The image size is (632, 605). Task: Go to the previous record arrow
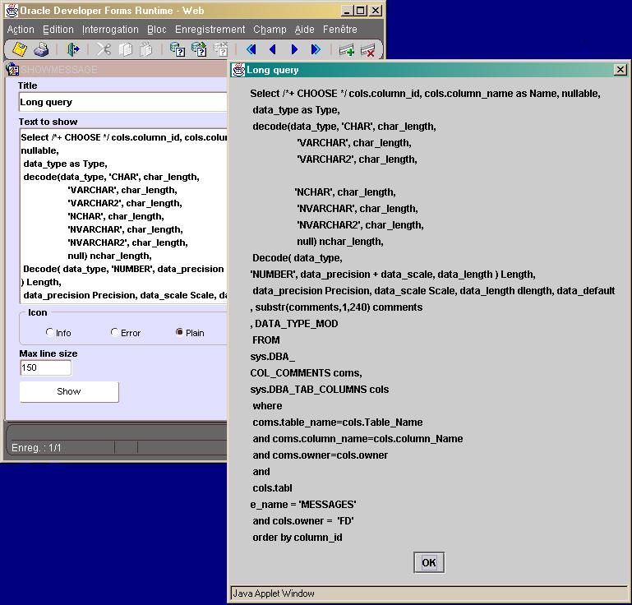(273, 49)
